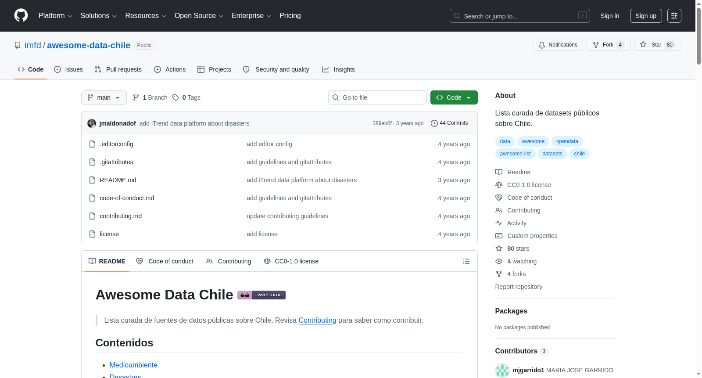
Task: Show the Code of conduct README tab
Action: coord(165,261)
